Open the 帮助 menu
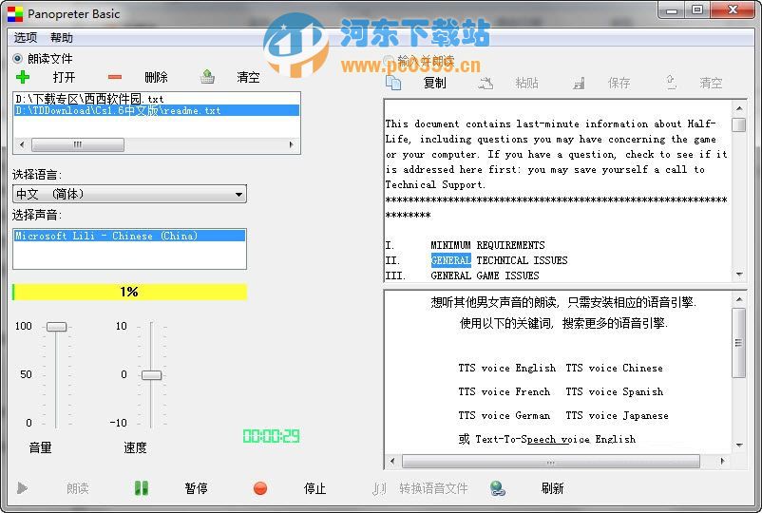Screen dimensions: 762x513 [62, 37]
